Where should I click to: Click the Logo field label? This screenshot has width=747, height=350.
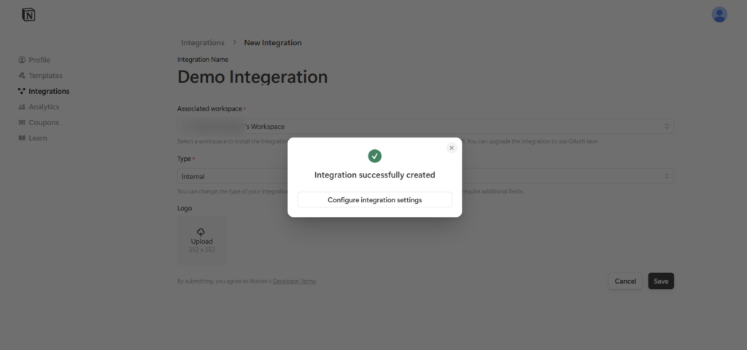185,208
